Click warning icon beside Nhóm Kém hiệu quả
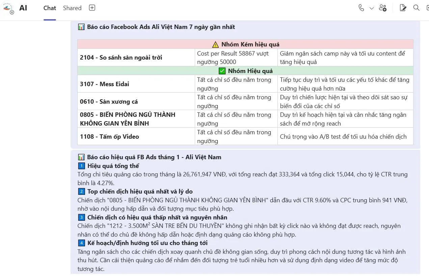429x276 pixels. [215, 44]
